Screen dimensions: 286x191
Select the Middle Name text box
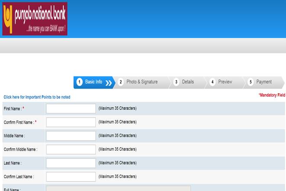point(71,136)
